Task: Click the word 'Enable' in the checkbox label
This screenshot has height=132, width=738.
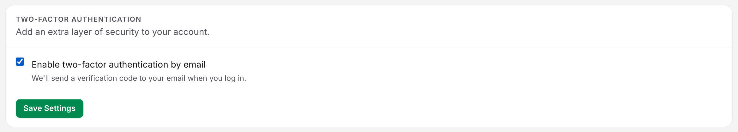Action: (46, 64)
